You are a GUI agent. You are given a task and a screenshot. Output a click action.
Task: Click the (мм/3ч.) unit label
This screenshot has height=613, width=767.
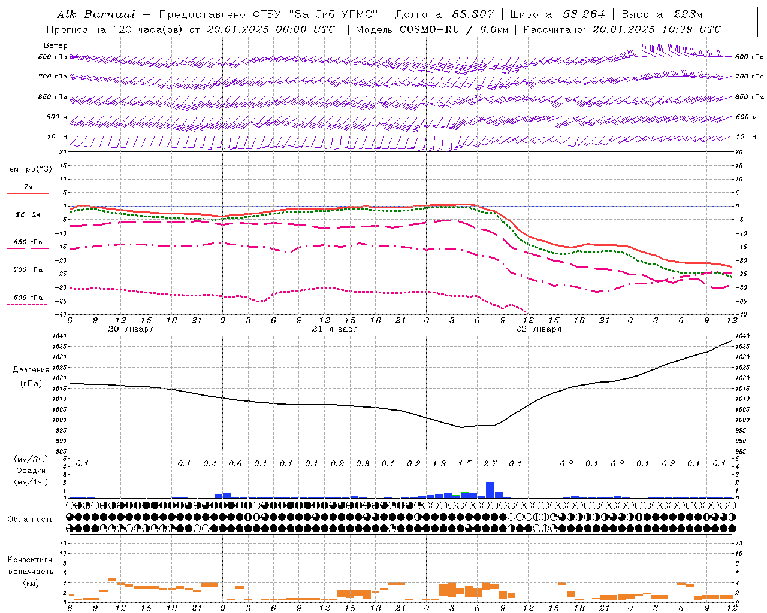click(x=31, y=459)
